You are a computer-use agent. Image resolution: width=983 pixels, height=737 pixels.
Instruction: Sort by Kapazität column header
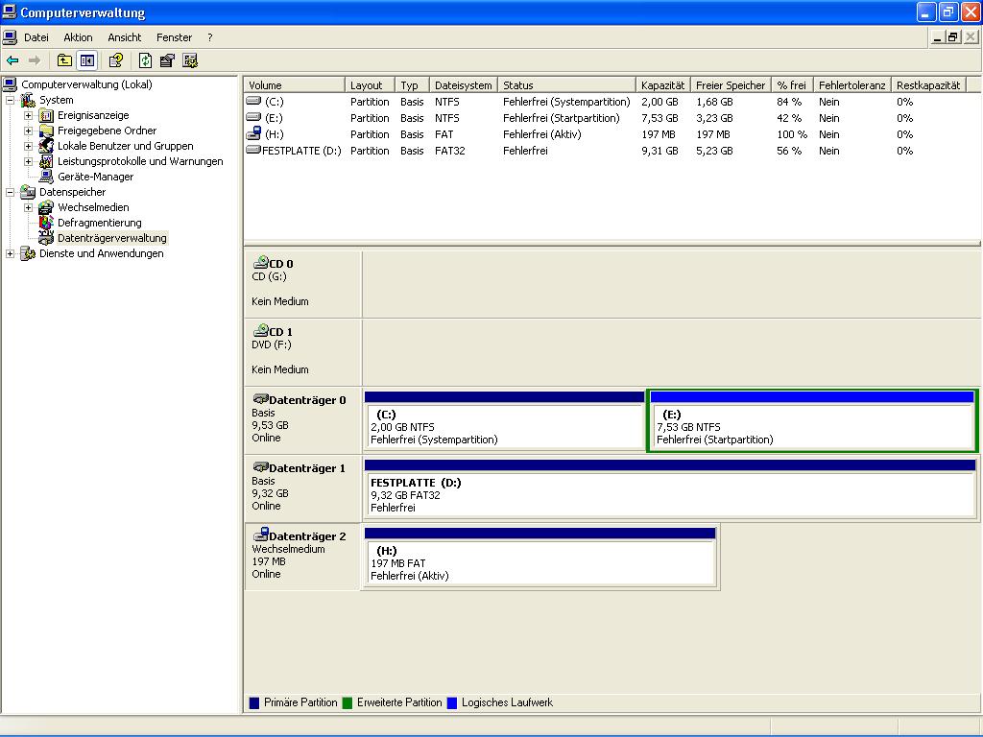tap(662, 85)
